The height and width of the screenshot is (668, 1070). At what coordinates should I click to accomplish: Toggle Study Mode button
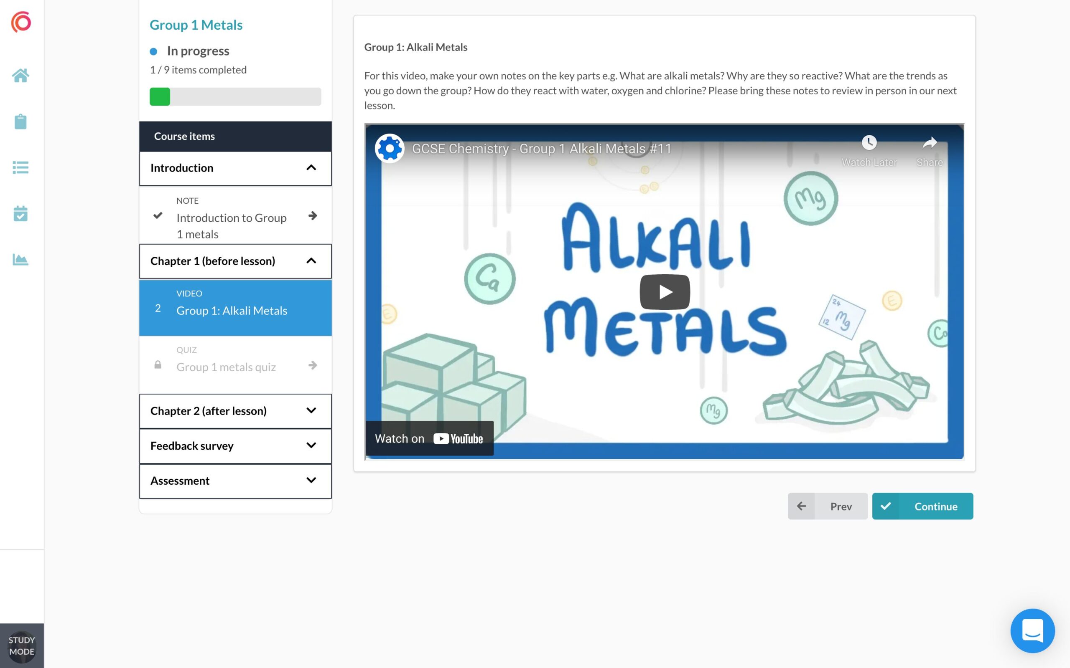click(22, 645)
